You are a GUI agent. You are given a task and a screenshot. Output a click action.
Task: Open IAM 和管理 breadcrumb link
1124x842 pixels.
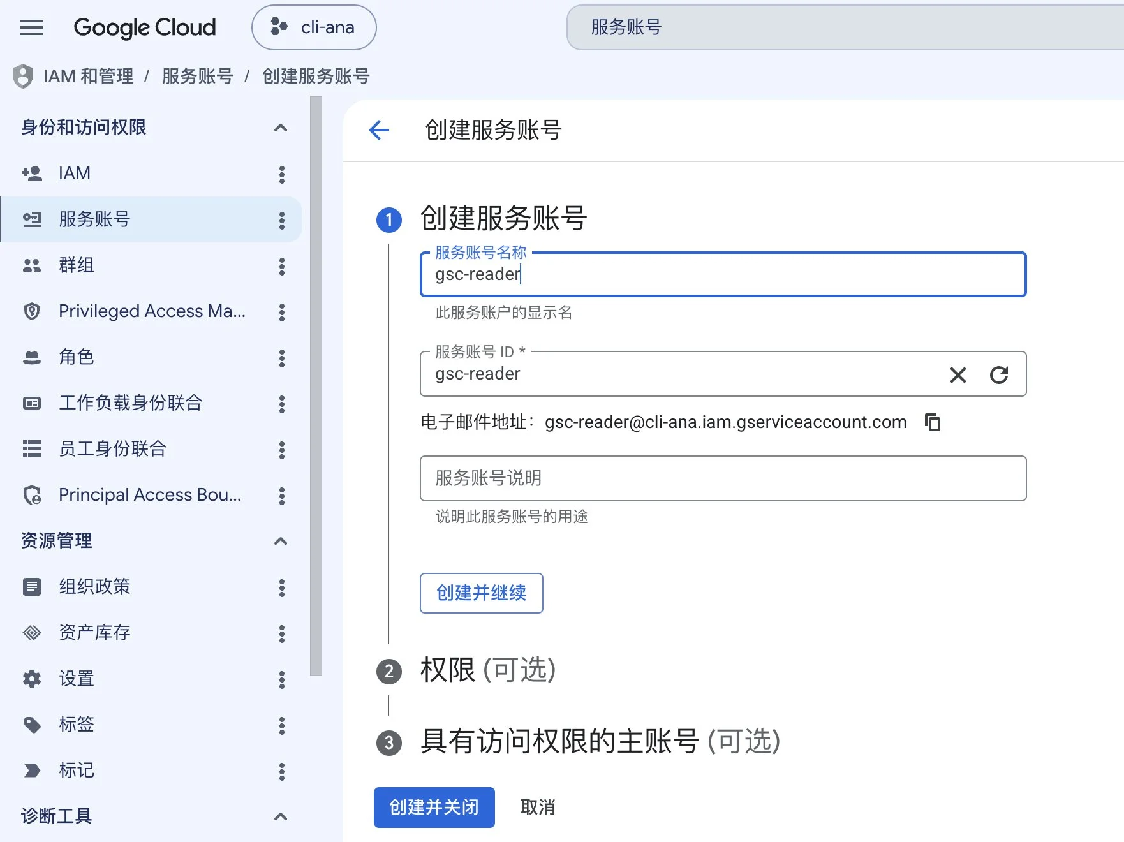coord(89,77)
